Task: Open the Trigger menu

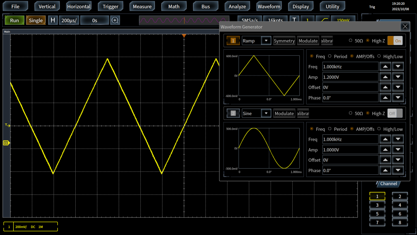Action: tap(110, 6)
